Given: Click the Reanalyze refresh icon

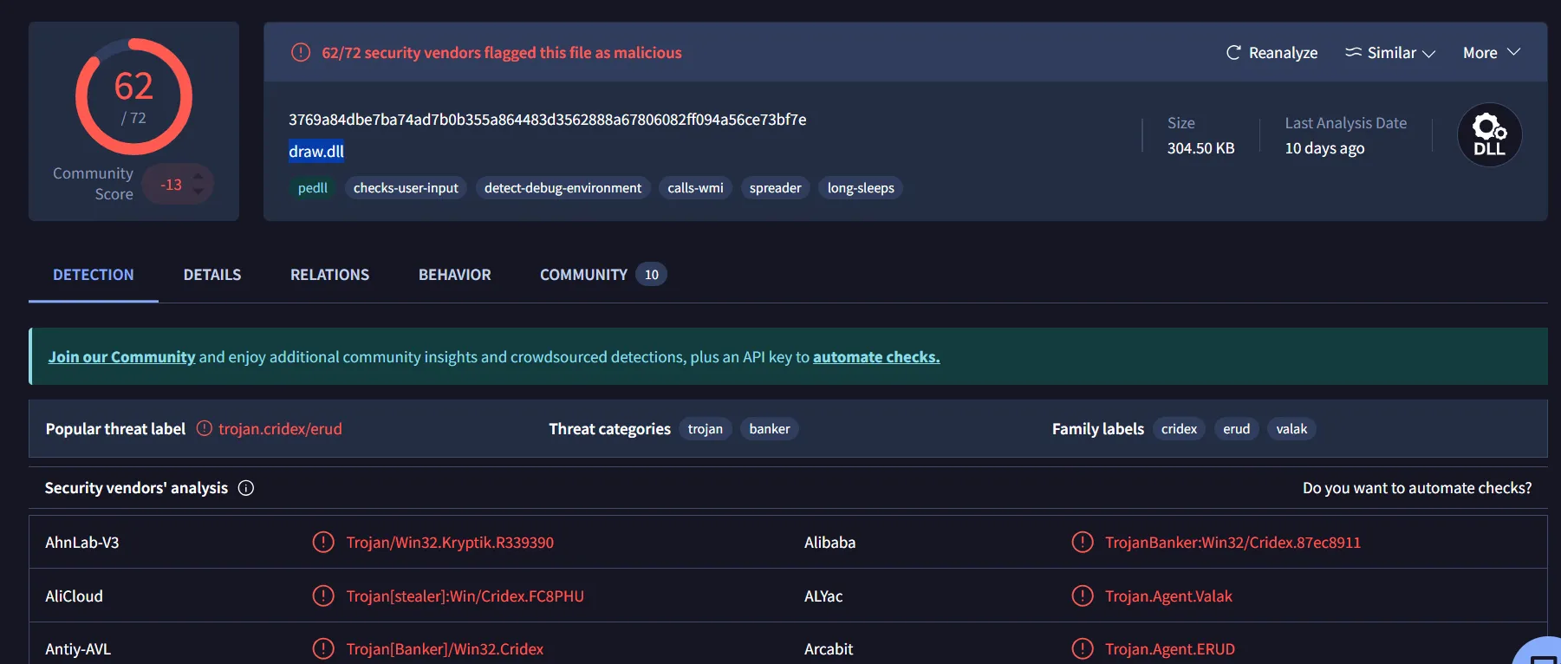Looking at the screenshot, I should tap(1233, 53).
